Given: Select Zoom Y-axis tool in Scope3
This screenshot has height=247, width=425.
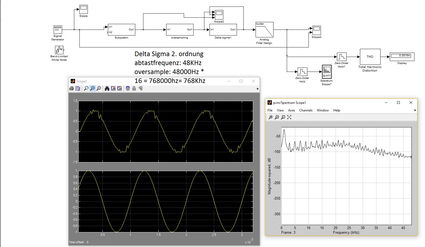Looking at the screenshot, I should 99,88.
